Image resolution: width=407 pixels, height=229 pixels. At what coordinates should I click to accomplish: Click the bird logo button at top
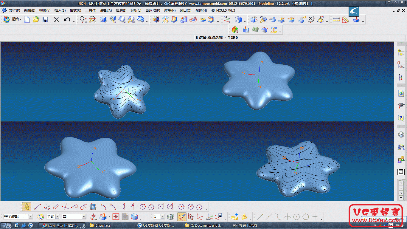[354, 12]
